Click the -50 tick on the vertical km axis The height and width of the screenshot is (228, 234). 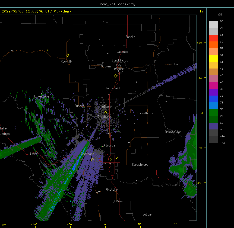pyautogui.click(x=199, y=148)
